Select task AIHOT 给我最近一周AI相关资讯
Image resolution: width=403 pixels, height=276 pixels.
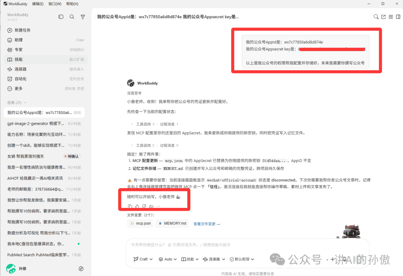pyautogui.click(x=44, y=178)
